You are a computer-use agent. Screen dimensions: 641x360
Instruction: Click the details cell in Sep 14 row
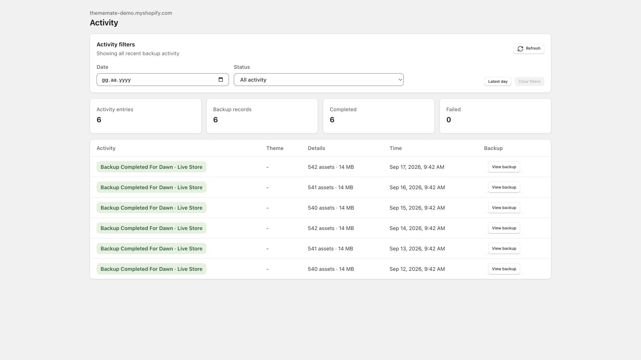point(331,228)
